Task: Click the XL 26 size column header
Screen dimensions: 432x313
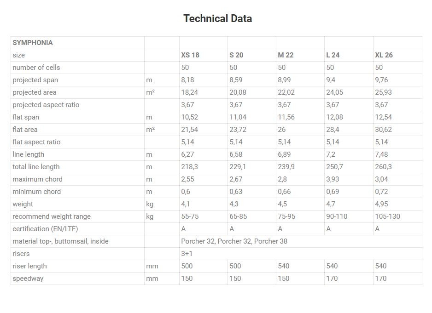Action: (384, 55)
